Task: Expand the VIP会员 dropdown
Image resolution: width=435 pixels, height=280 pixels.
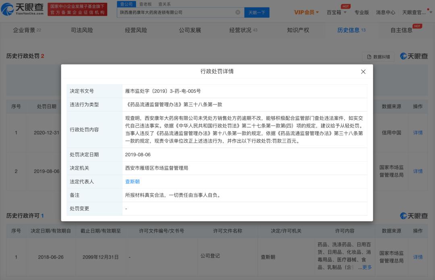Action: pos(305,12)
